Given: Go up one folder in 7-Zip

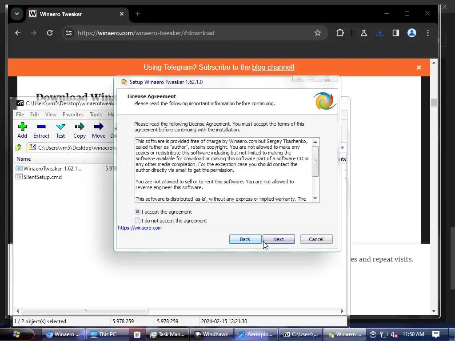Looking at the screenshot, I should [x=19, y=147].
